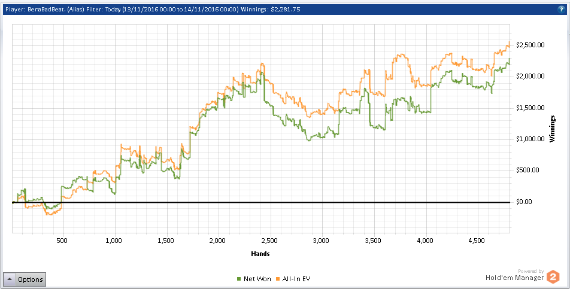Toggle the Net Won legend entry
Screen dimensions: 570x289
(254, 279)
